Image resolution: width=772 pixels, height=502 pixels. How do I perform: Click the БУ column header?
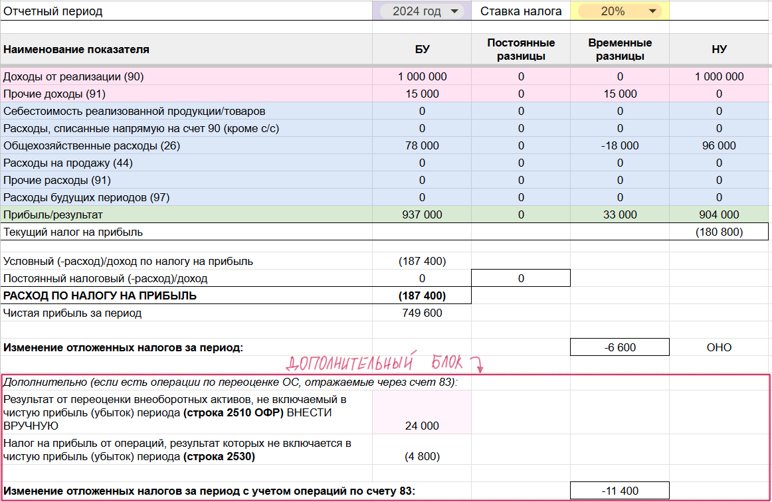point(422,49)
